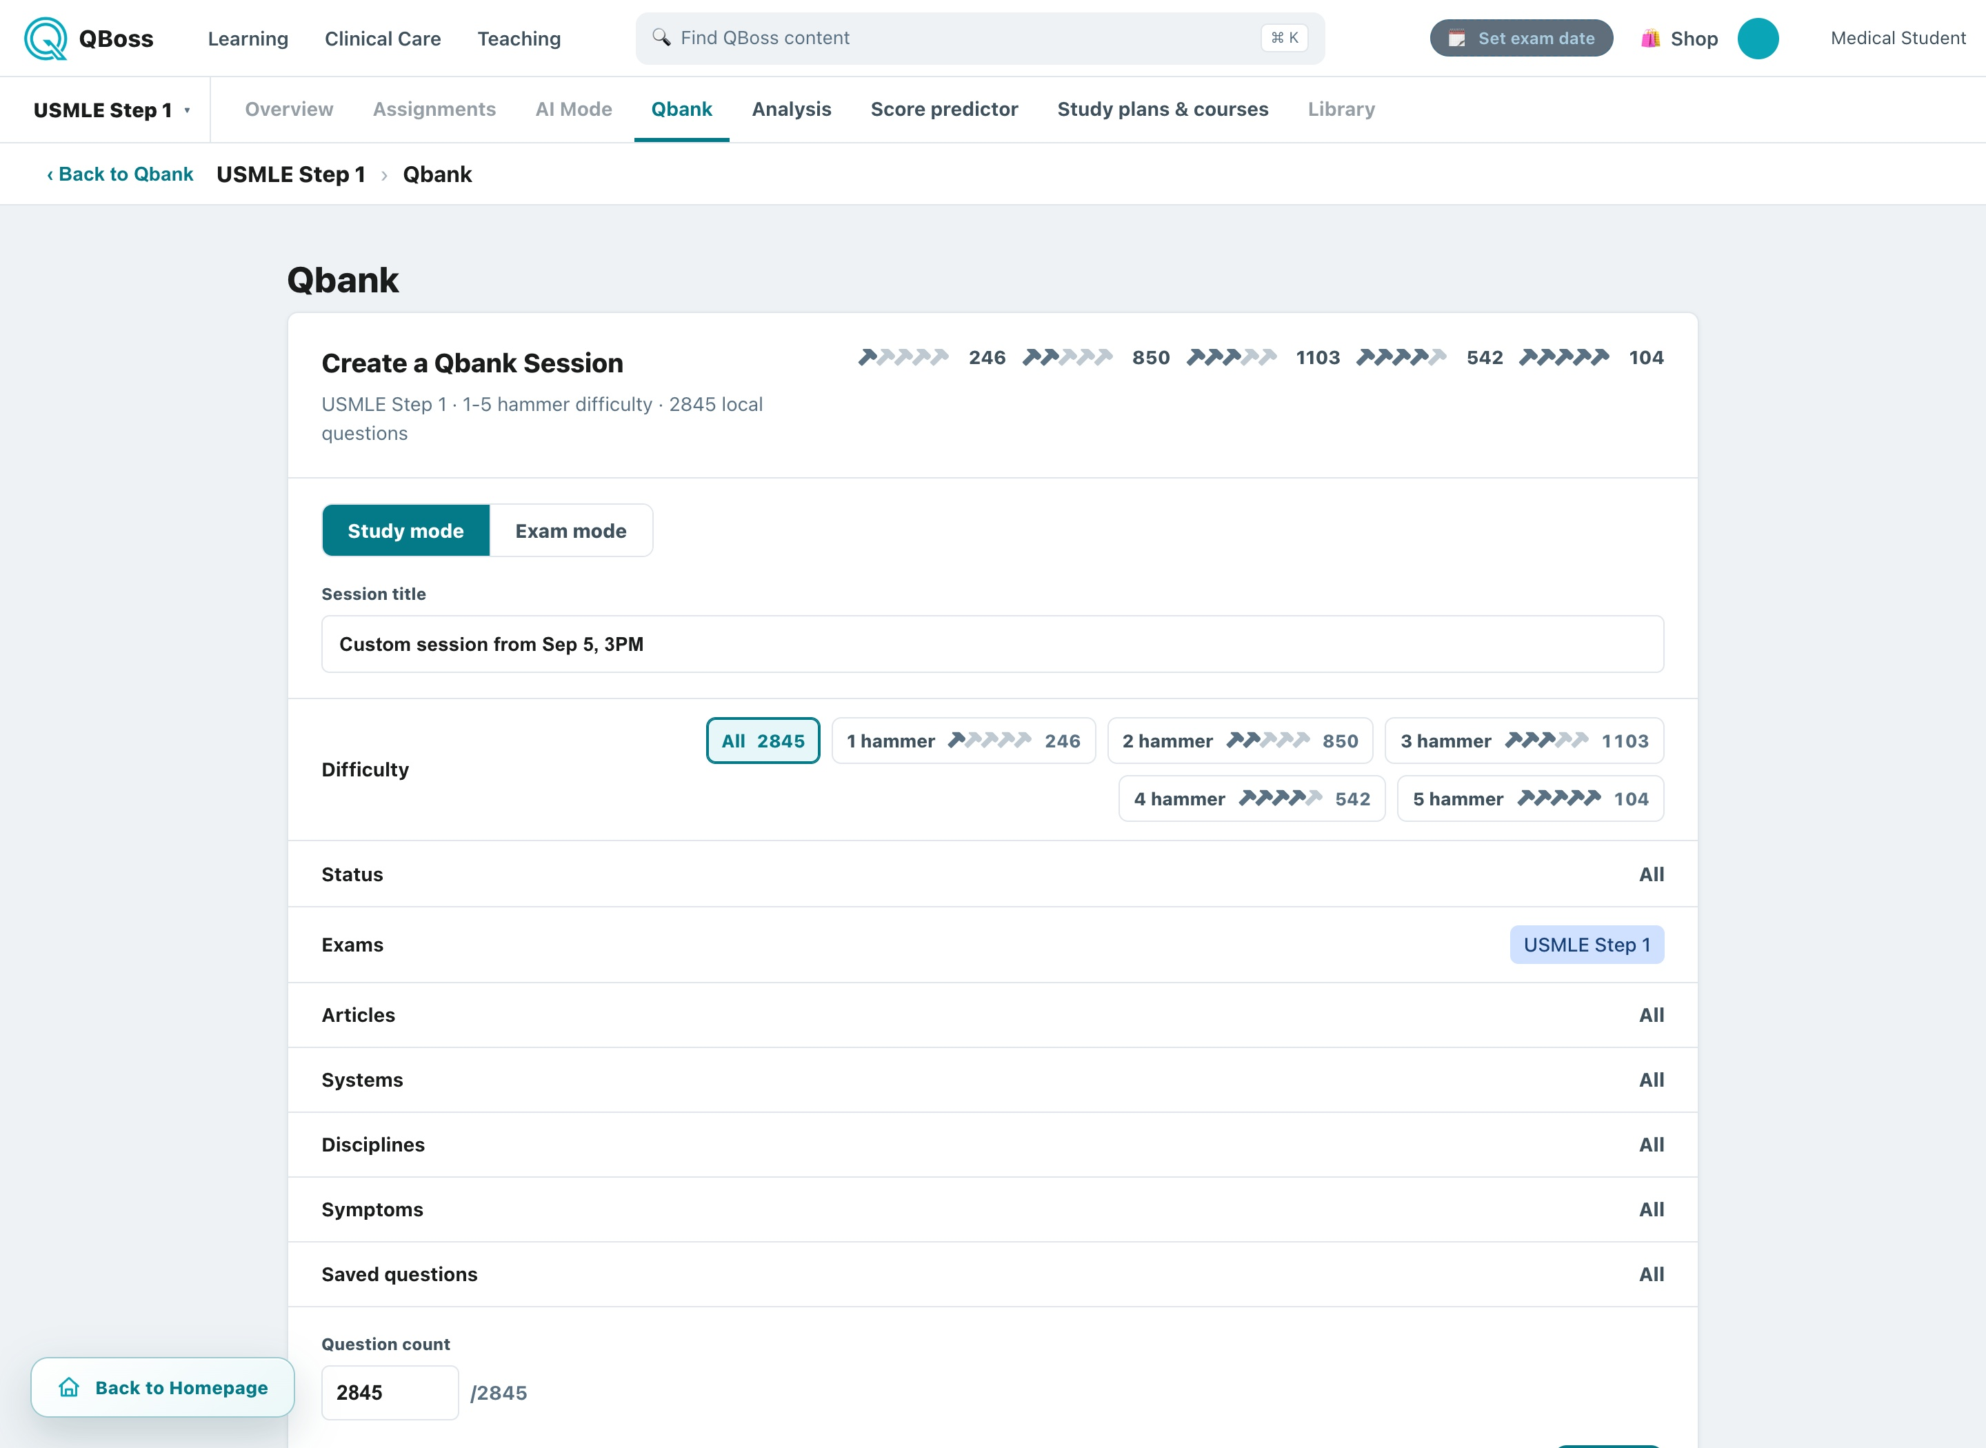Click the four-hammer icons in the header summary
This screenshot has width=1986, height=1448.
click(1401, 358)
